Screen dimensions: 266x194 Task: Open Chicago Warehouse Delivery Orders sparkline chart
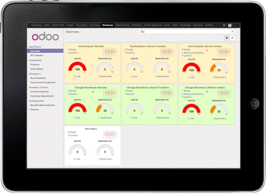224,94
